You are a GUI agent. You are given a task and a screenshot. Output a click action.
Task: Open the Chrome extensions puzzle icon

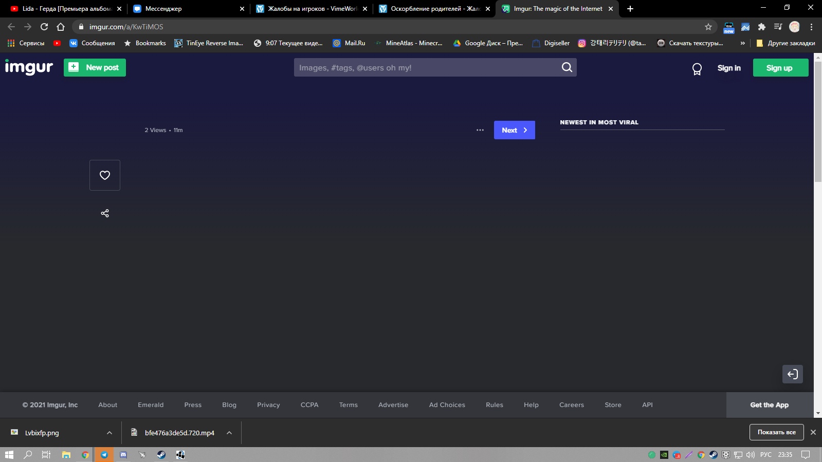762,27
